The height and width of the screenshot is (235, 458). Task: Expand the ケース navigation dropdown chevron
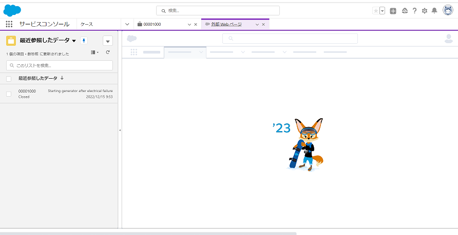[127, 24]
